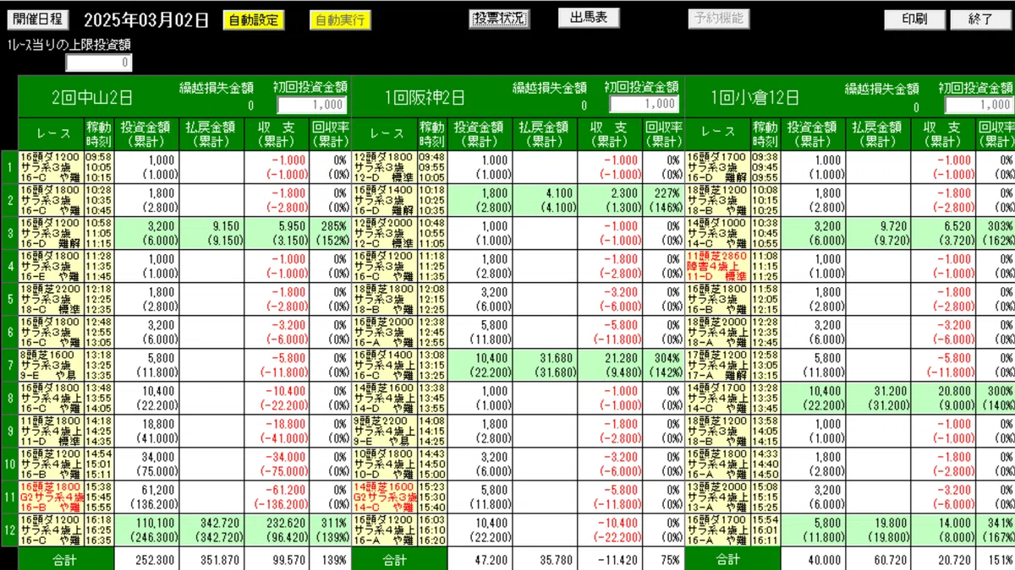This screenshot has height=570, width=1015.
Task: Click row number 12 on the left edge
Action: coord(8,529)
